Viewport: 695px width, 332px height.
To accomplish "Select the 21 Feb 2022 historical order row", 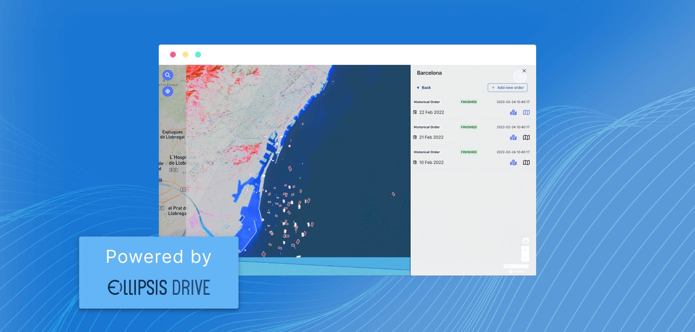I will pos(473,132).
